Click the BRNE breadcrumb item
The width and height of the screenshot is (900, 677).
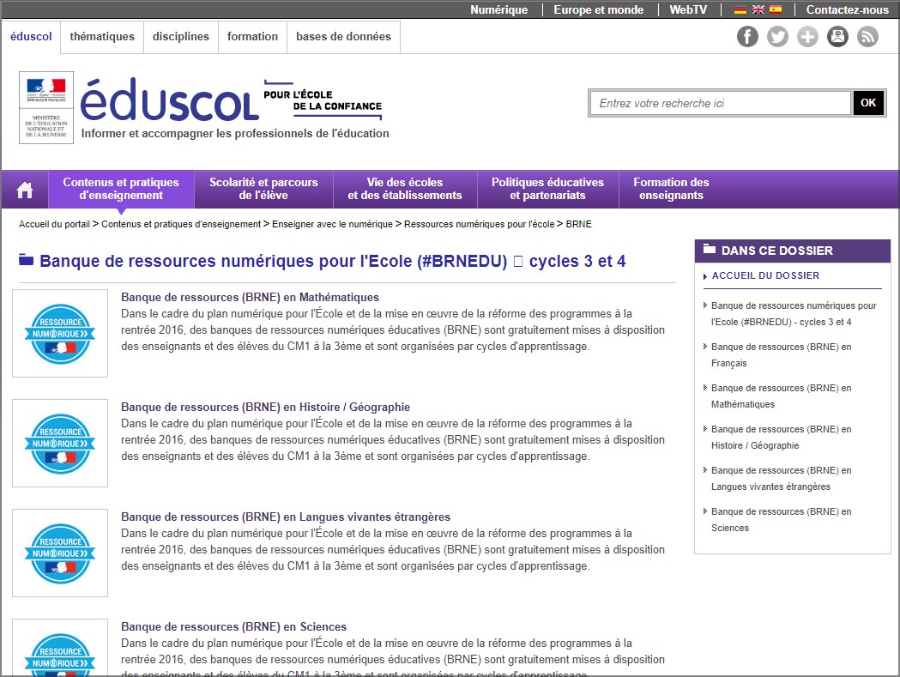578,225
